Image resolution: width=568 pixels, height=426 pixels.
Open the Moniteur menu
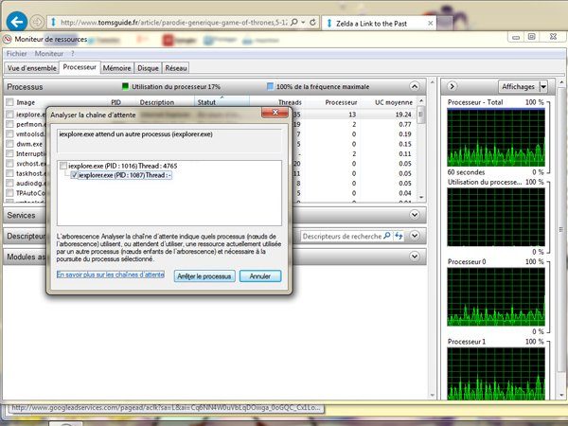click(x=49, y=54)
